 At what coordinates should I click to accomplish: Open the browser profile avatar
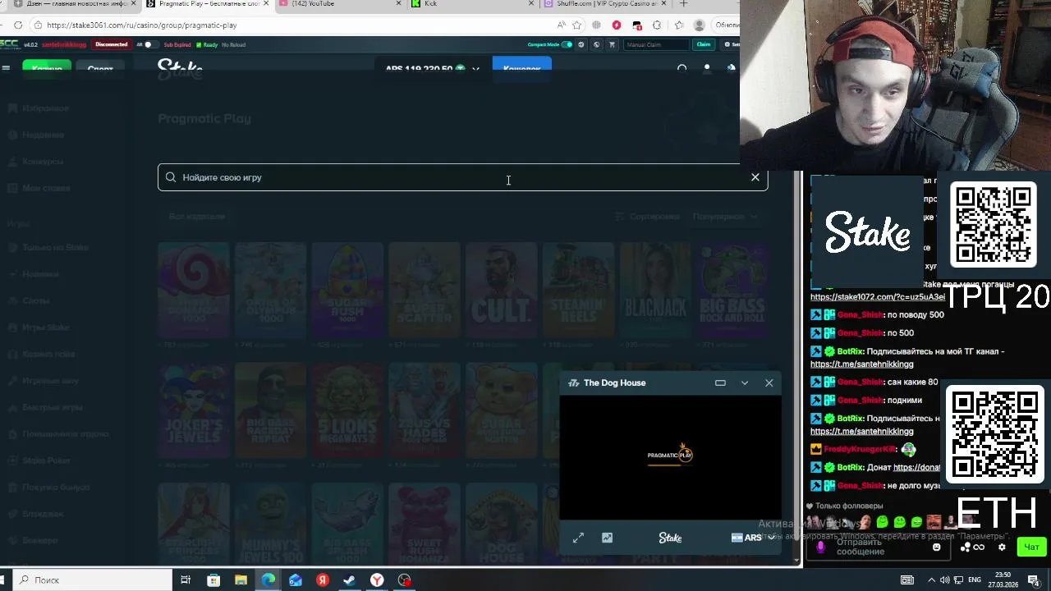pyautogui.click(x=699, y=25)
